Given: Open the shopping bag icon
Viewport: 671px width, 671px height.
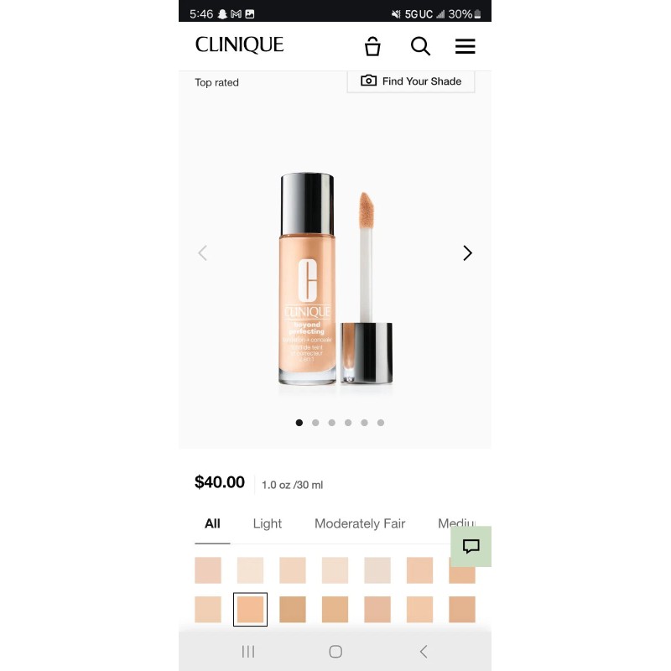Looking at the screenshot, I should click(x=372, y=46).
